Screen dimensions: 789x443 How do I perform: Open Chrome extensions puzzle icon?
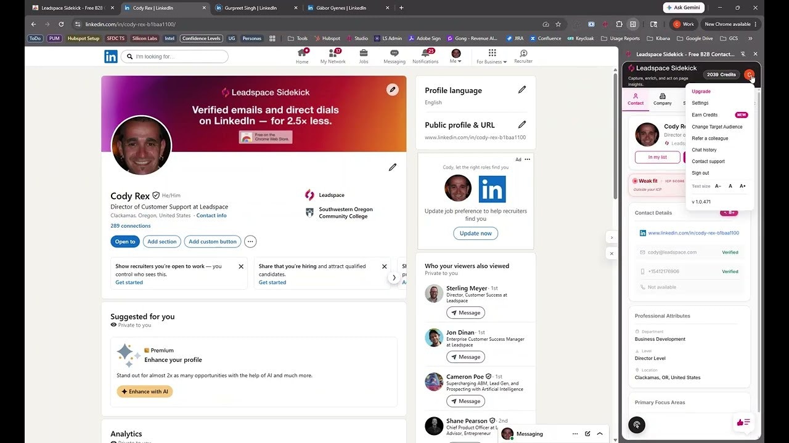[619, 24]
